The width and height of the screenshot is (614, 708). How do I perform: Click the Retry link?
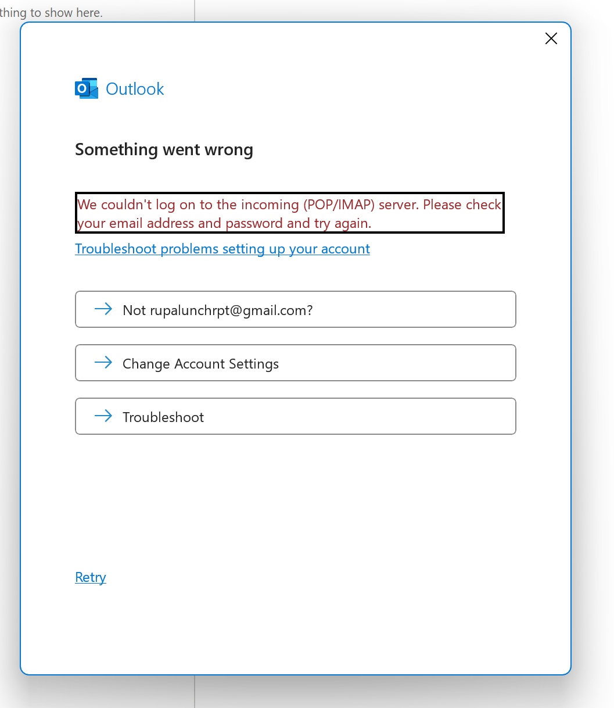[x=91, y=577]
